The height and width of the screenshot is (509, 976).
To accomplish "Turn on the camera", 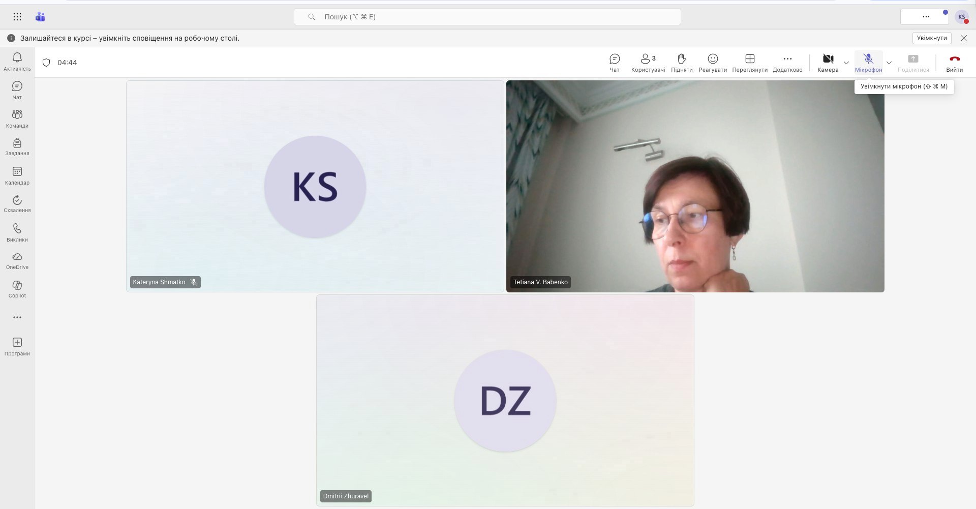I will [828, 63].
